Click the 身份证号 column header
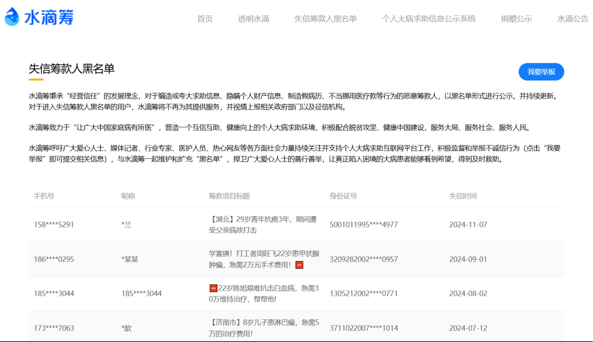 (343, 196)
